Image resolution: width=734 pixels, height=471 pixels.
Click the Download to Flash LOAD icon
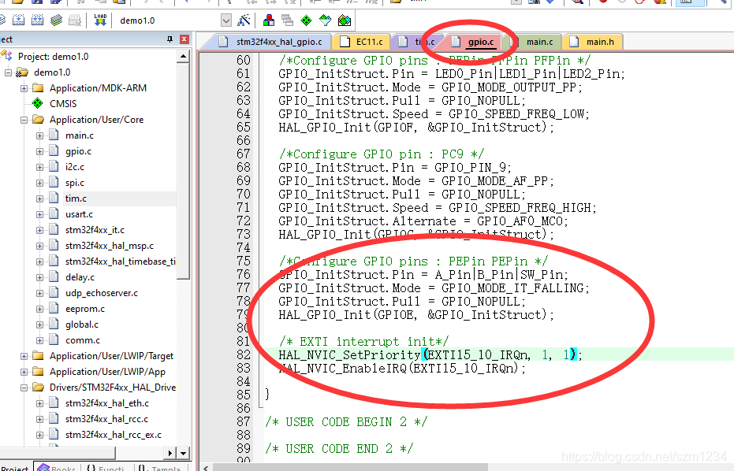100,20
